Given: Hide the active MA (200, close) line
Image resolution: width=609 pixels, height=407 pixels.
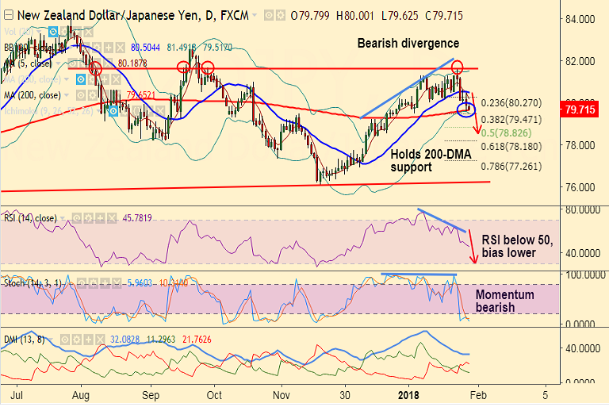Looking at the screenshot, I should pos(80,95).
